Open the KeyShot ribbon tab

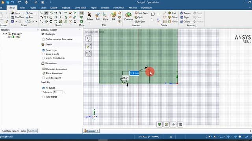tap(133, 8)
